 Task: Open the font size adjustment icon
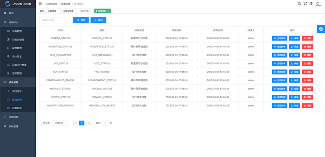(x=311, y=4)
